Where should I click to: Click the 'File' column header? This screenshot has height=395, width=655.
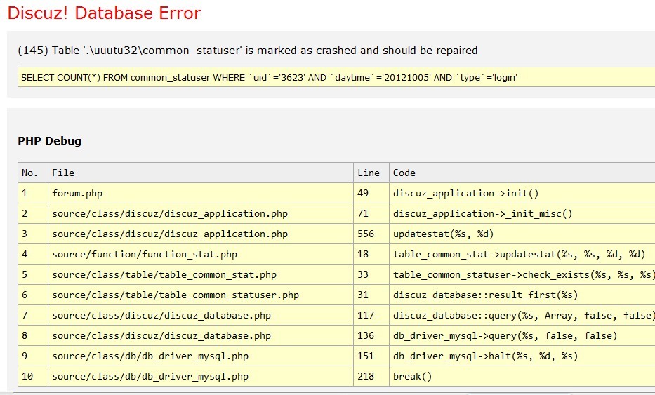point(63,173)
